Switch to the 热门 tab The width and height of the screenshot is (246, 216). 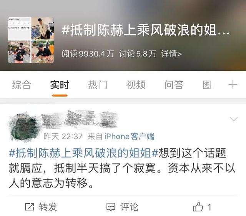click(98, 85)
